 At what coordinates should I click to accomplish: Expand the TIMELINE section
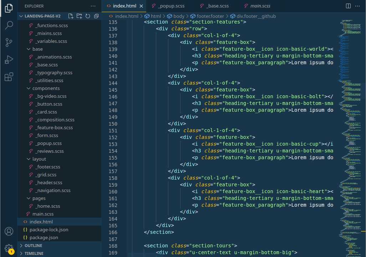tap(60, 253)
